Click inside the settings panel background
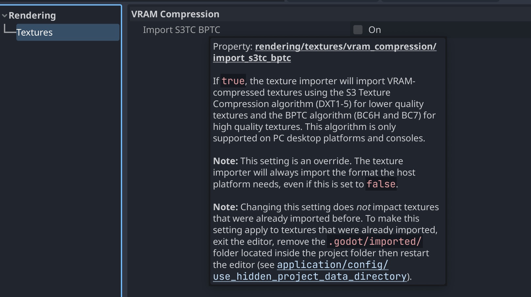The width and height of the screenshot is (531, 297). point(163,163)
